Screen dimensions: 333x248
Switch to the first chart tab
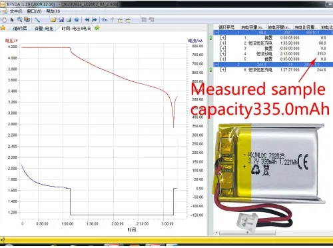[20, 28]
